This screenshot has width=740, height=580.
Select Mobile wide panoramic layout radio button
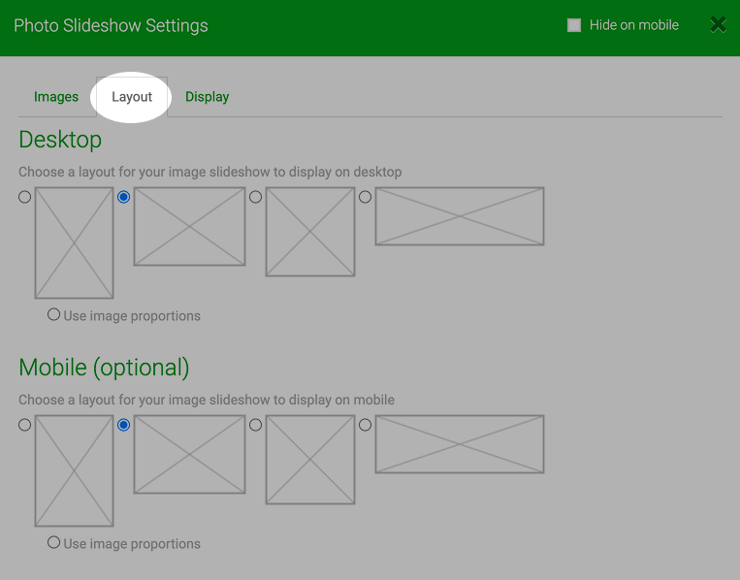(x=365, y=425)
